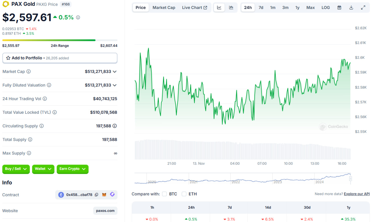Select 24h chart range
The image size is (371, 222).
pyautogui.click(x=248, y=8)
